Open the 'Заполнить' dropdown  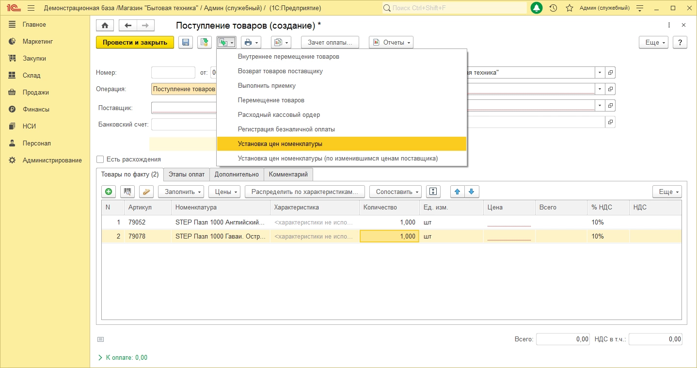[181, 192]
